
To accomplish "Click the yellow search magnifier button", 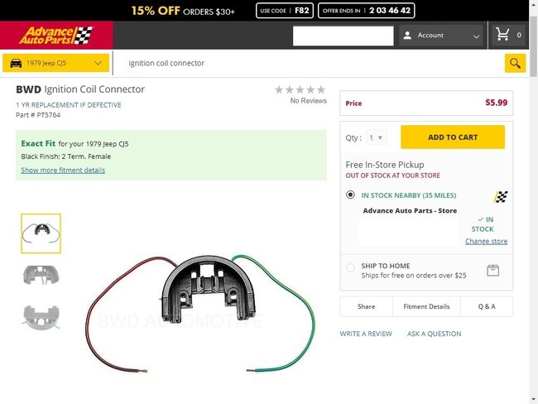I will (x=515, y=63).
